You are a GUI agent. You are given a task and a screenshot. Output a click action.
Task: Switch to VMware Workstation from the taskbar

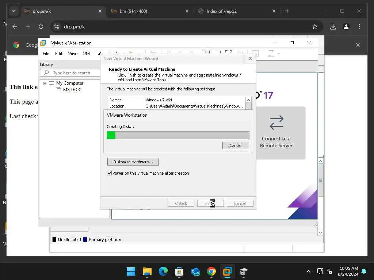[227, 271]
